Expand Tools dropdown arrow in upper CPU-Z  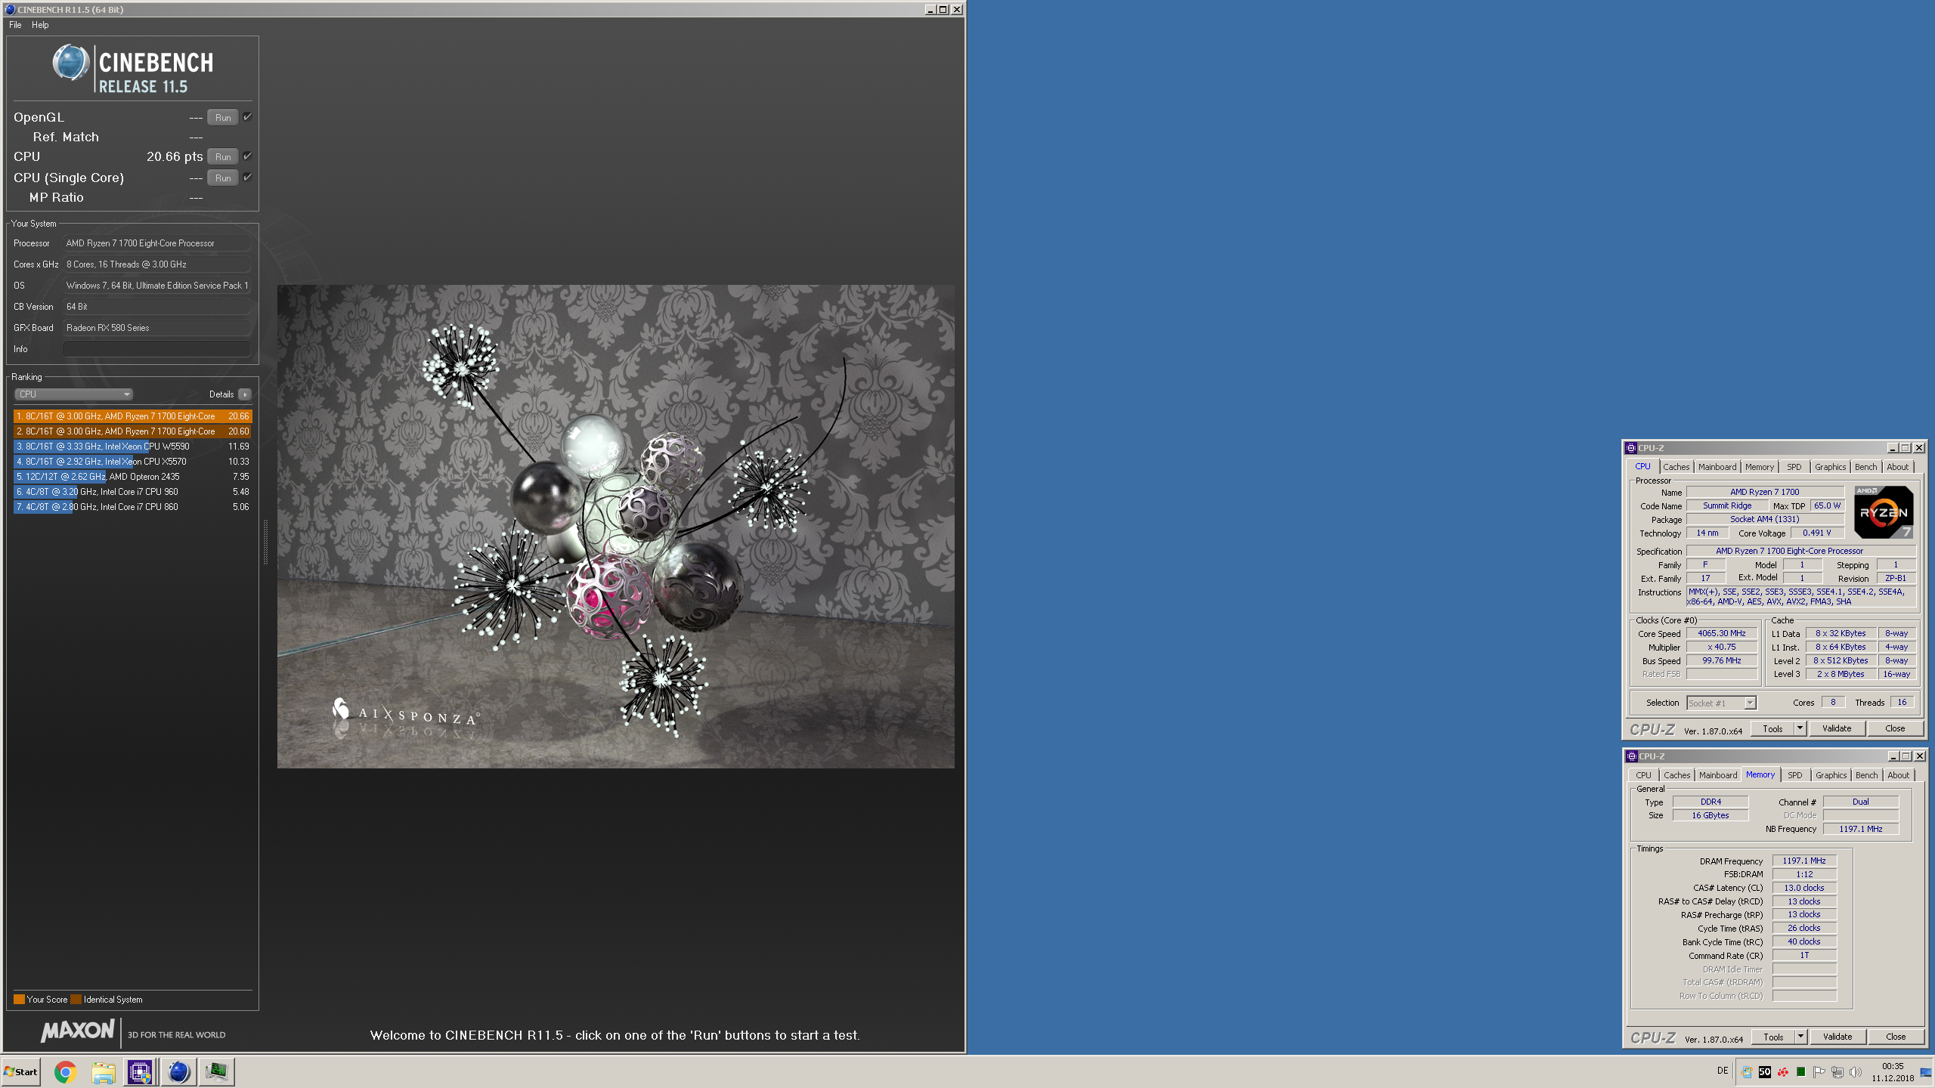click(1800, 728)
